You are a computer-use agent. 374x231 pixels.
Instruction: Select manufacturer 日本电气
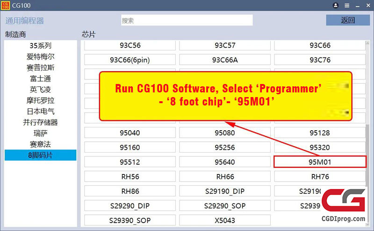tap(40, 112)
